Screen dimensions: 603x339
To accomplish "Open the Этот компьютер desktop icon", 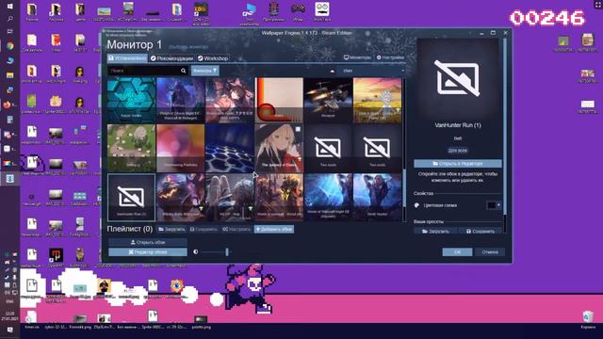I will 249,12.
